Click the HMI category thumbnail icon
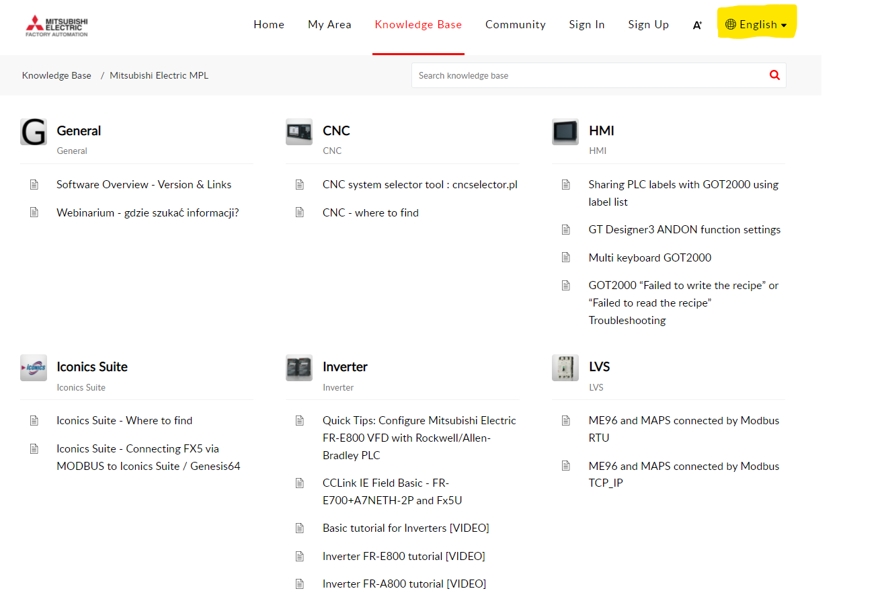 coord(565,132)
